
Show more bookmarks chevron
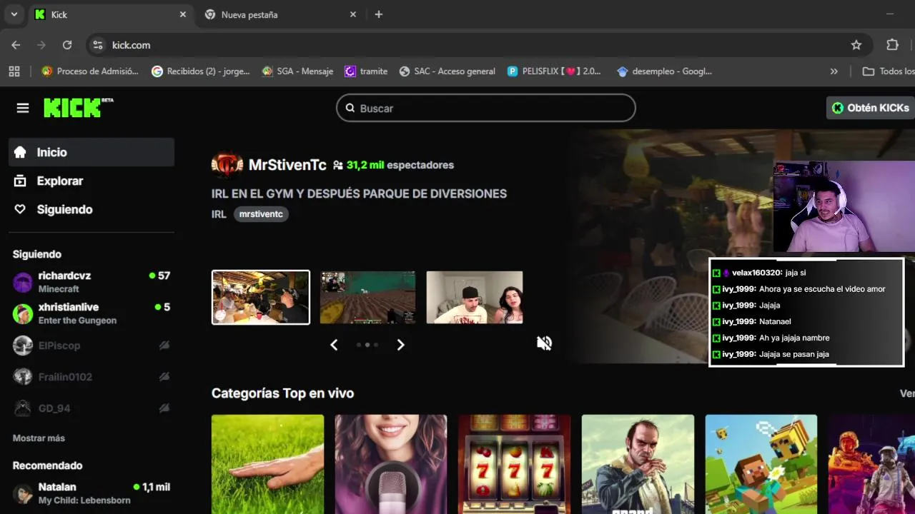[834, 71]
